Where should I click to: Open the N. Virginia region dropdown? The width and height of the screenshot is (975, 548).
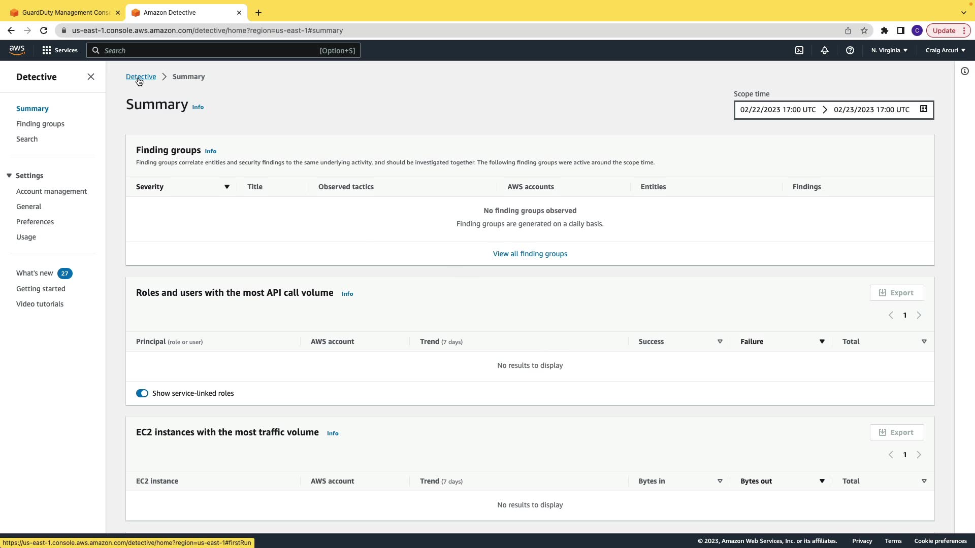click(x=889, y=50)
